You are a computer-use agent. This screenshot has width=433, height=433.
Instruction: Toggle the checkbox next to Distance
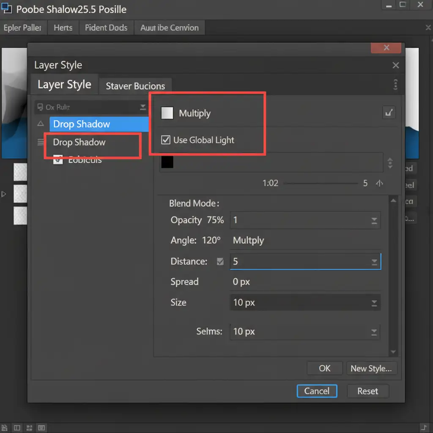pyautogui.click(x=220, y=262)
